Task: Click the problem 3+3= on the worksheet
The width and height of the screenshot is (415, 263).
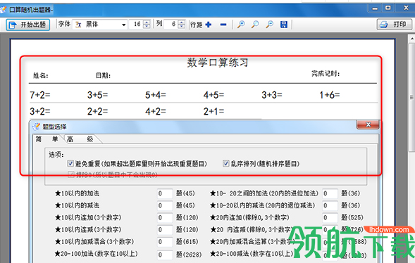Action: tap(272, 95)
